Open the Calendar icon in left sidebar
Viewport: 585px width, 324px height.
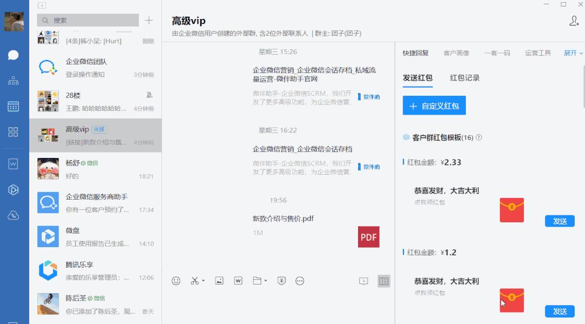(13, 106)
